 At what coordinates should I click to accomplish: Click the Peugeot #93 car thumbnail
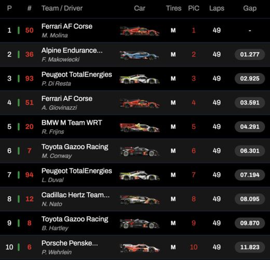point(140,79)
